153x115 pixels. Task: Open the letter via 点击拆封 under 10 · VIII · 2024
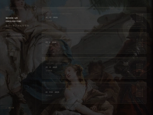49,95
